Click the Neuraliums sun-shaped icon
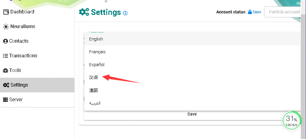Viewport: 306px width, 139px height. point(6,27)
